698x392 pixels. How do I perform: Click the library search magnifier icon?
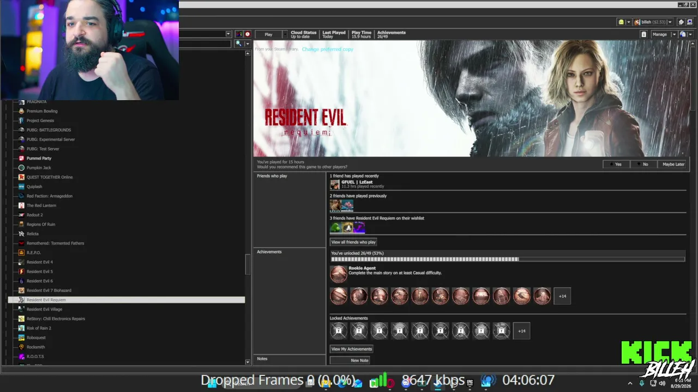click(x=238, y=44)
